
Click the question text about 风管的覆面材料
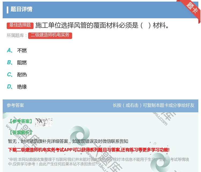coord(102,25)
